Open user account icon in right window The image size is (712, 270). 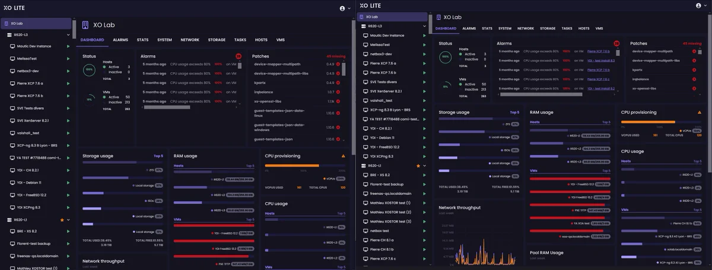[x=698, y=5]
